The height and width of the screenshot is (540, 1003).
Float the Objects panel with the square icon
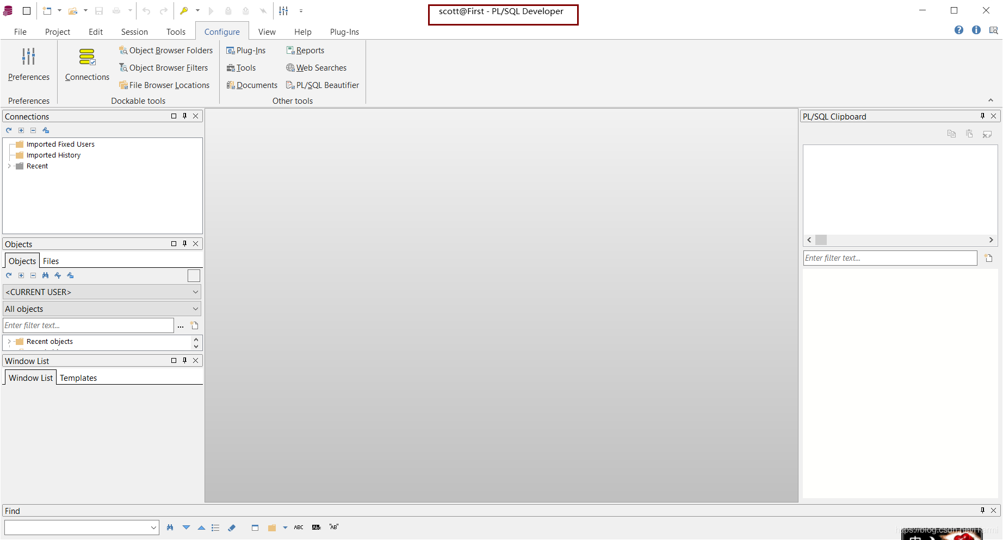coord(174,243)
